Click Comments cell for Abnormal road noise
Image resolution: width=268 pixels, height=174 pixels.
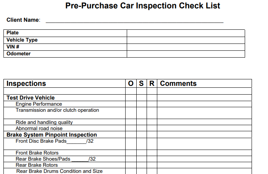click(x=204, y=128)
